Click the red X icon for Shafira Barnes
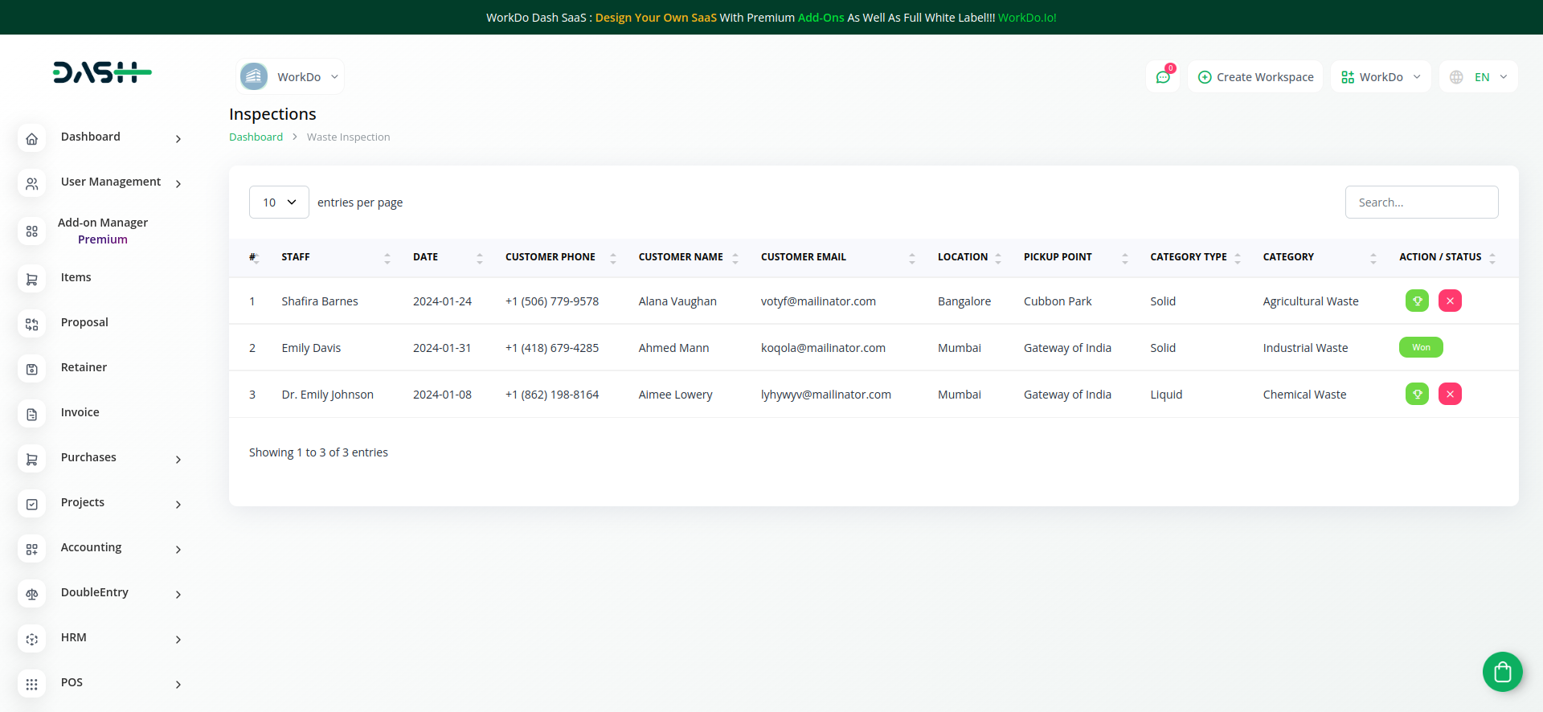 pyautogui.click(x=1450, y=301)
